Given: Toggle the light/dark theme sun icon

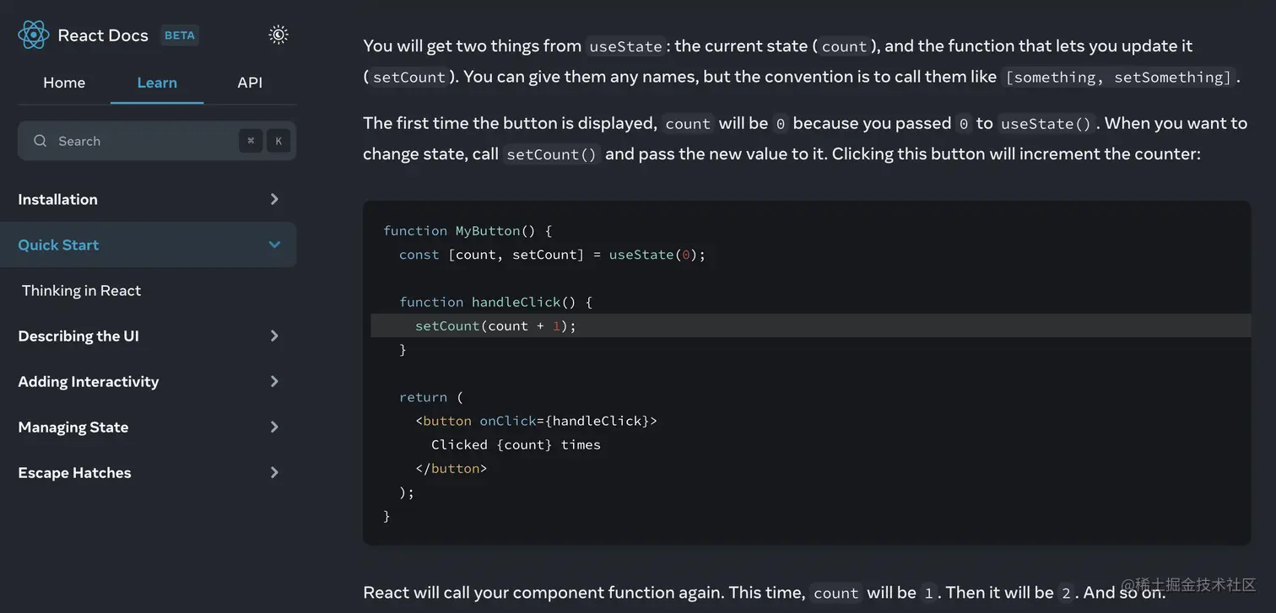Looking at the screenshot, I should point(278,35).
